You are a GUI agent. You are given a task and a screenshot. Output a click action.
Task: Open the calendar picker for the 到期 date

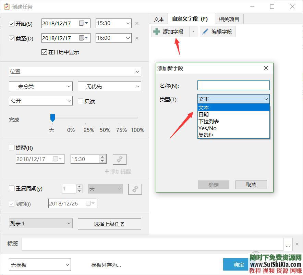pyautogui.click(x=92, y=203)
